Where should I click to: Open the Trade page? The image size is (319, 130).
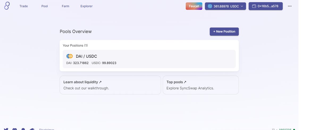[24, 6]
